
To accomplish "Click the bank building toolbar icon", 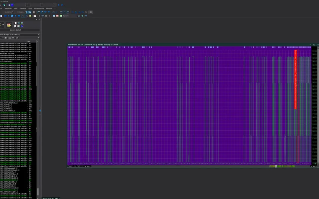I will click(46, 16).
